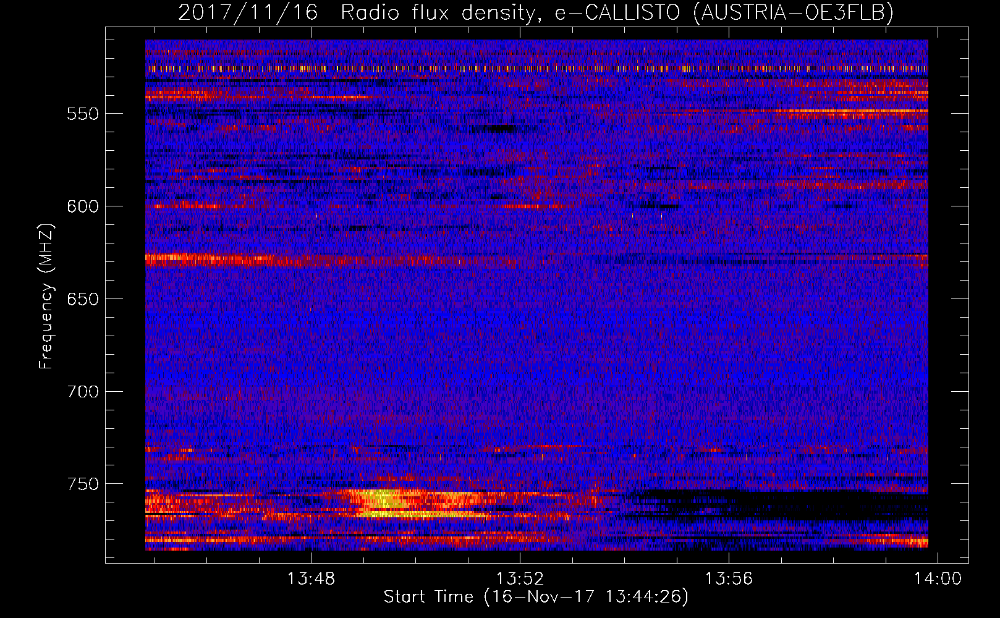Click the "Start Time (16-Nov-17 13:44:26)" label
Viewport: 1000px width, 618px height.
(536, 597)
